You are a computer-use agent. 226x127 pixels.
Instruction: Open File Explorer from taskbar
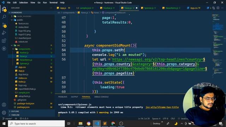click(x=81, y=123)
